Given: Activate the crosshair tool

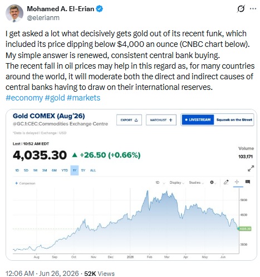Looking at the screenshot, I should click(x=237, y=182).
